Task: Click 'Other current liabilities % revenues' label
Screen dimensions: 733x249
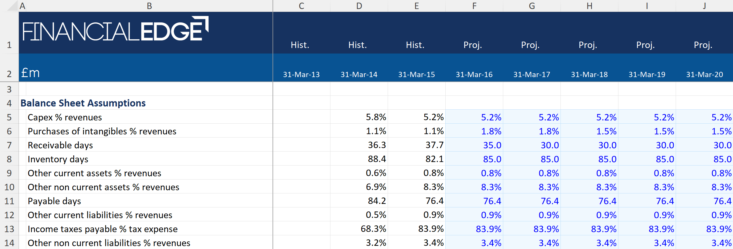Action: [x=100, y=215]
